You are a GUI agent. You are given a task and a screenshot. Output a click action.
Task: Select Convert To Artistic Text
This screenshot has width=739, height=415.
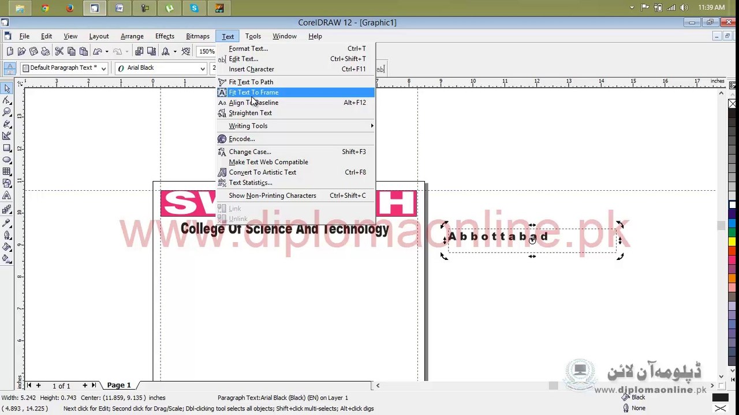(x=296, y=172)
